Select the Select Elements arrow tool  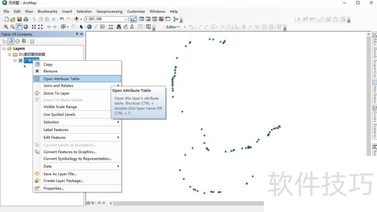[81, 27]
